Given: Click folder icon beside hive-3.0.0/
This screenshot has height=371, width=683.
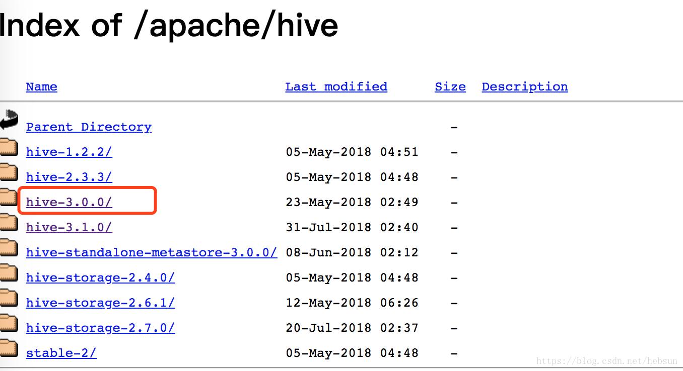Looking at the screenshot, I should [x=9, y=198].
